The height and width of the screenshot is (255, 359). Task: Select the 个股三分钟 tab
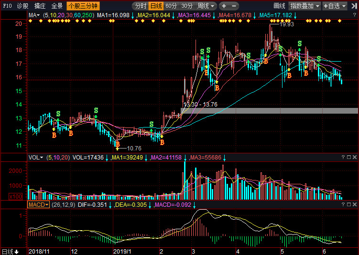[x=83, y=6]
